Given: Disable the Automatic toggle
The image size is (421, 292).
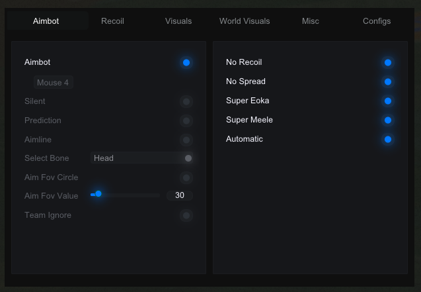Looking at the screenshot, I should coord(388,140).
